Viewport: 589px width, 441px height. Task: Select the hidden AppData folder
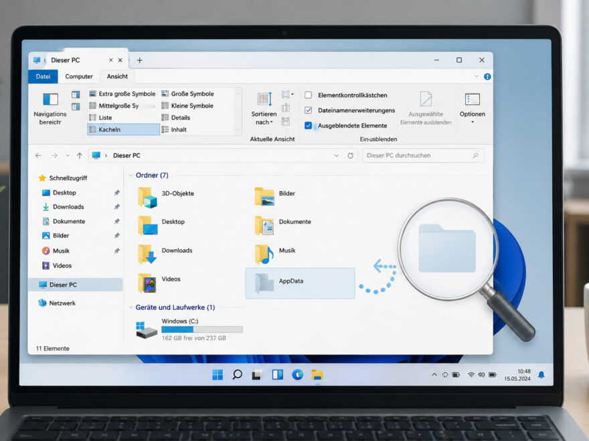point(300,283)
